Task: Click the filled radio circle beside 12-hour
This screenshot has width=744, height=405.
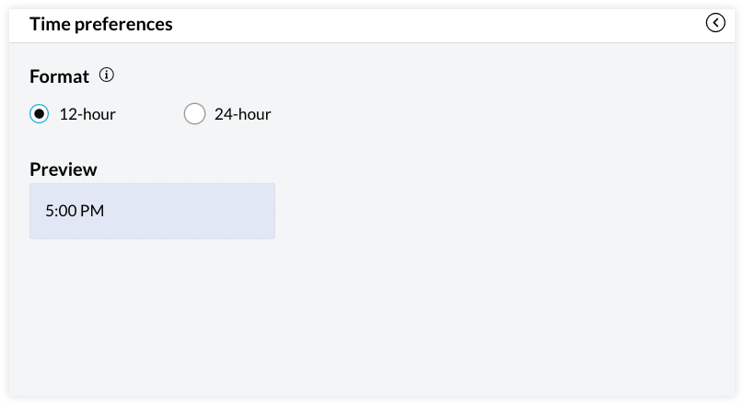Action: pos(39,114)
